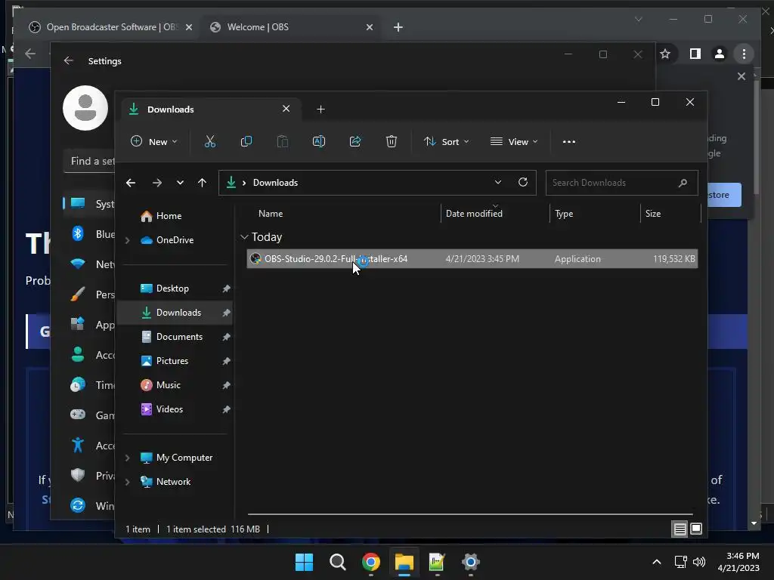Viewport: 774px width, 580px height.
Task: Click the pin icon beside Pictures
Action: pos(226,361)
